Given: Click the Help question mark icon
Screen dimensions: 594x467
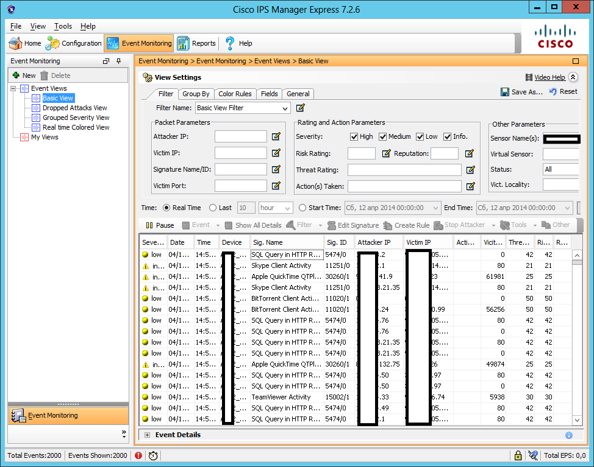Looking at the screenshot, I should coord(230,43).
